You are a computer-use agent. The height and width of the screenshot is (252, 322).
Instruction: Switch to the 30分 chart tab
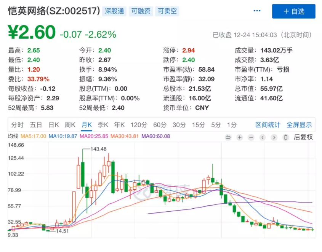pyautogui.click(x=179, y=125)
